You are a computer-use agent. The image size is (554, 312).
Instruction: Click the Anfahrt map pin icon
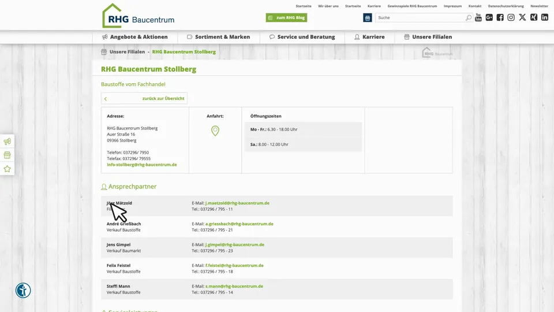pyautogui.click(x=215, y=131)
